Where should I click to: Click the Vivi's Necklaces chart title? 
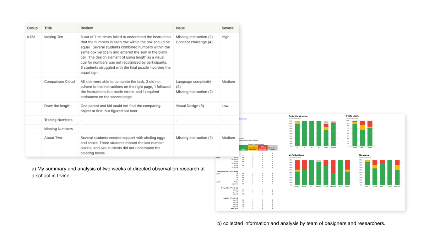296,155
